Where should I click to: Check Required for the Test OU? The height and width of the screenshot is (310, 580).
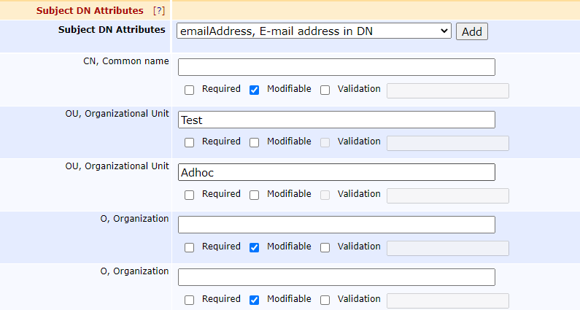pyautogui.click(x=190, y=143)
